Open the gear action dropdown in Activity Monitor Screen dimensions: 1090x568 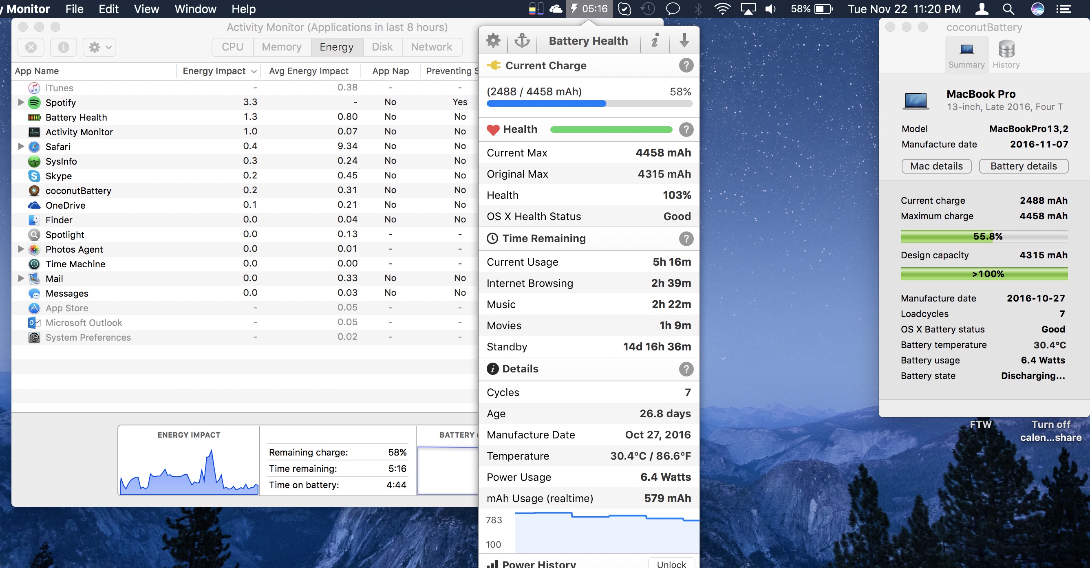click(x=99, y=47)
